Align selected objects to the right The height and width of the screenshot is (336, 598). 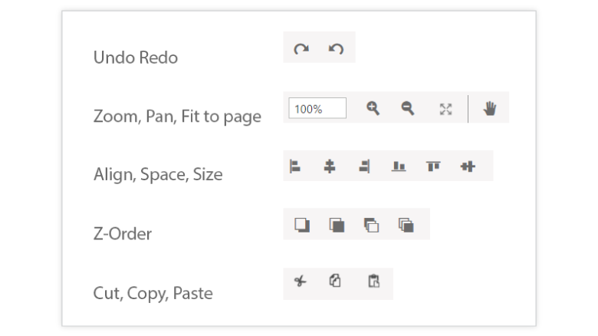coord(364,166)
